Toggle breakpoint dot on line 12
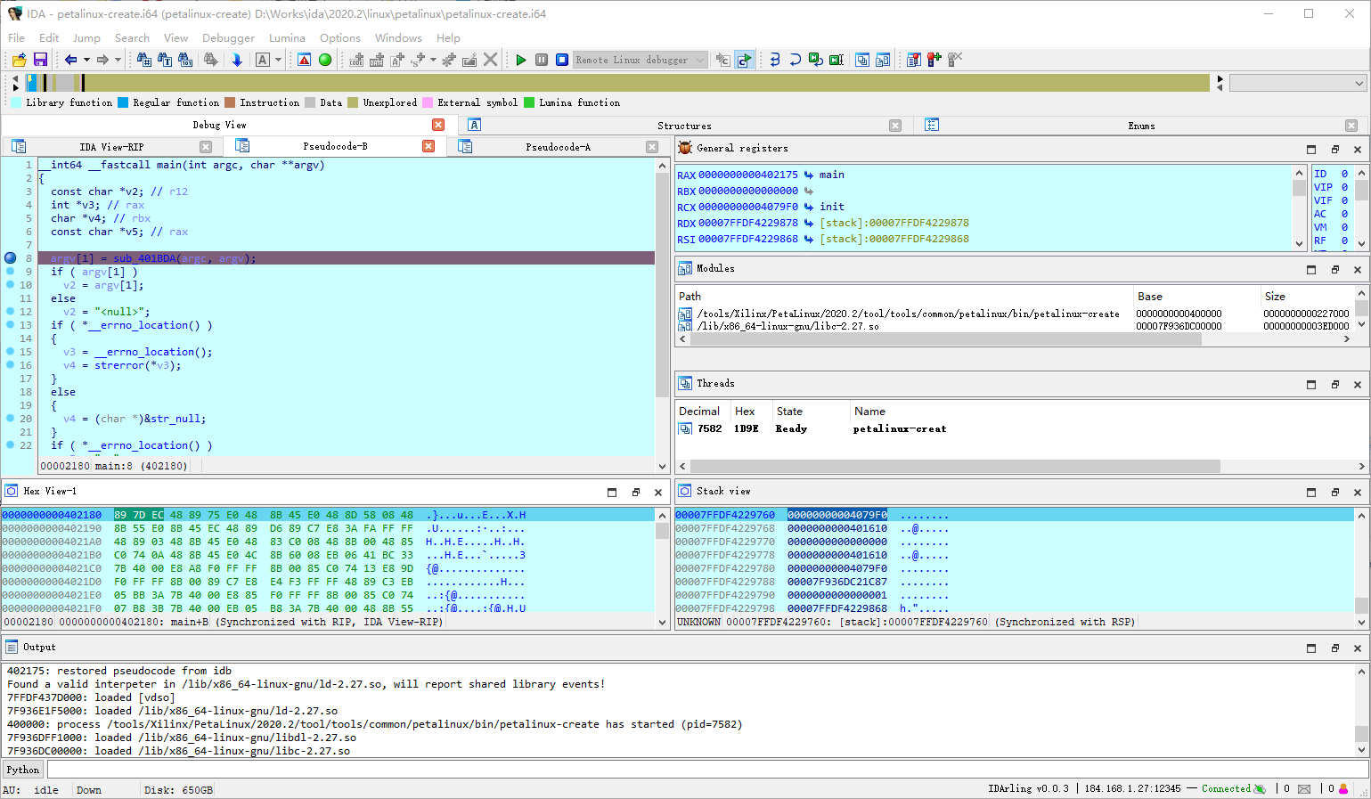 point(11,312)
